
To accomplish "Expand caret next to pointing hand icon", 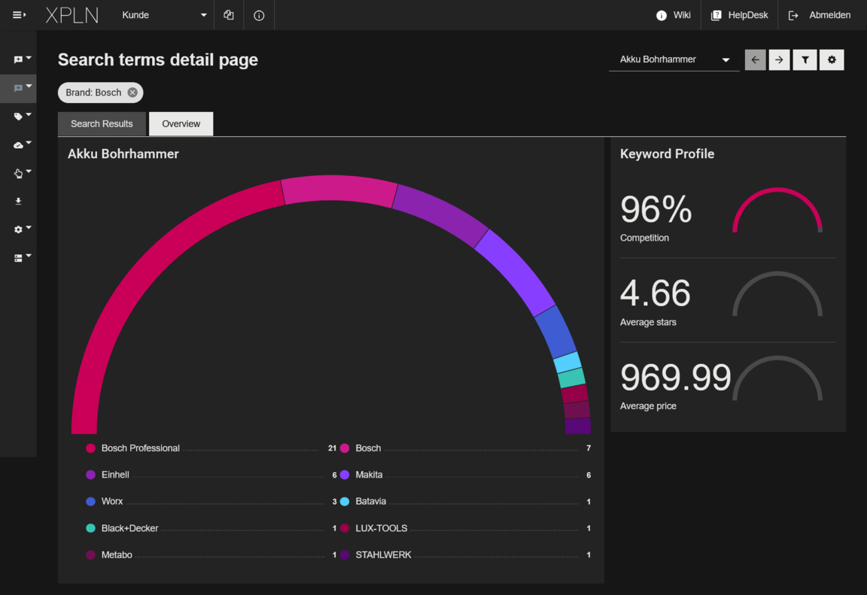I will point(29,172).
